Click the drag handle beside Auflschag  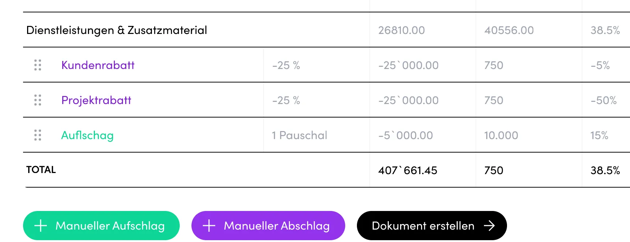[x=37, y=135]
